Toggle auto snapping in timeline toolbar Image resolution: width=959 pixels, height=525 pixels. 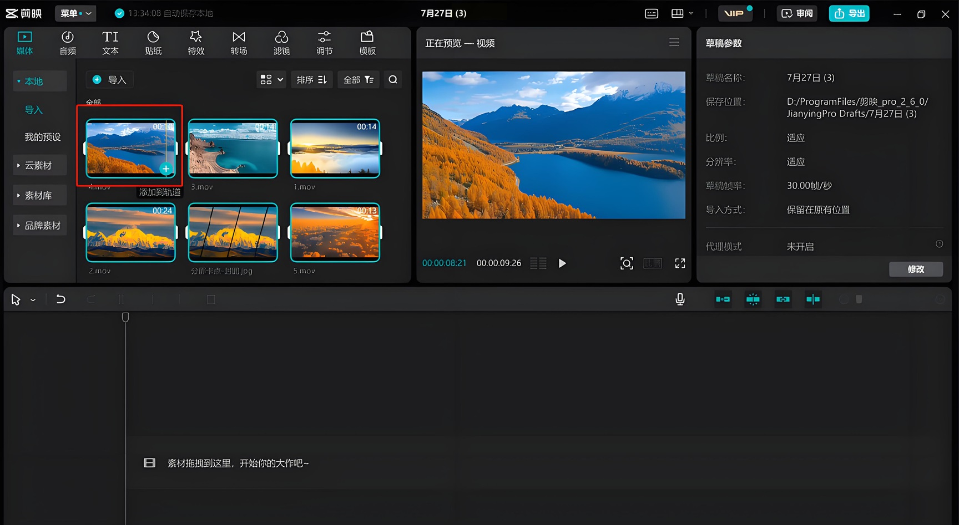[753, 299]
